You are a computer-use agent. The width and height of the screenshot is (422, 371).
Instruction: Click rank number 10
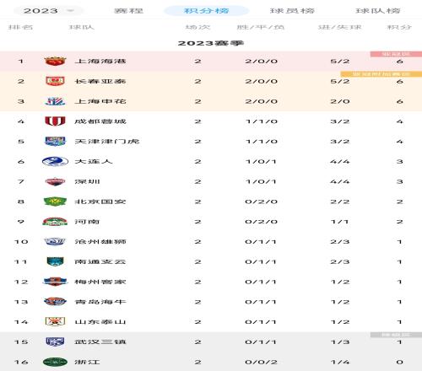(x=21, y=242)
